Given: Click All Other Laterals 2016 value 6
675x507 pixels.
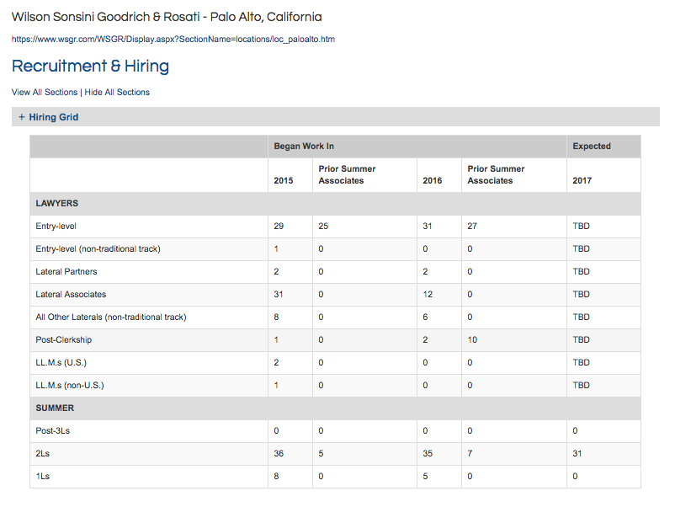Looking at the screenshot, I should tap(425, 317).
